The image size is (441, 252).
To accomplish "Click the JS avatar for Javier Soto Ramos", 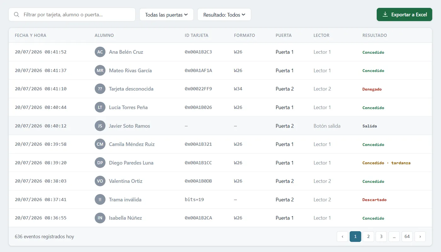I will pos(100,126).
